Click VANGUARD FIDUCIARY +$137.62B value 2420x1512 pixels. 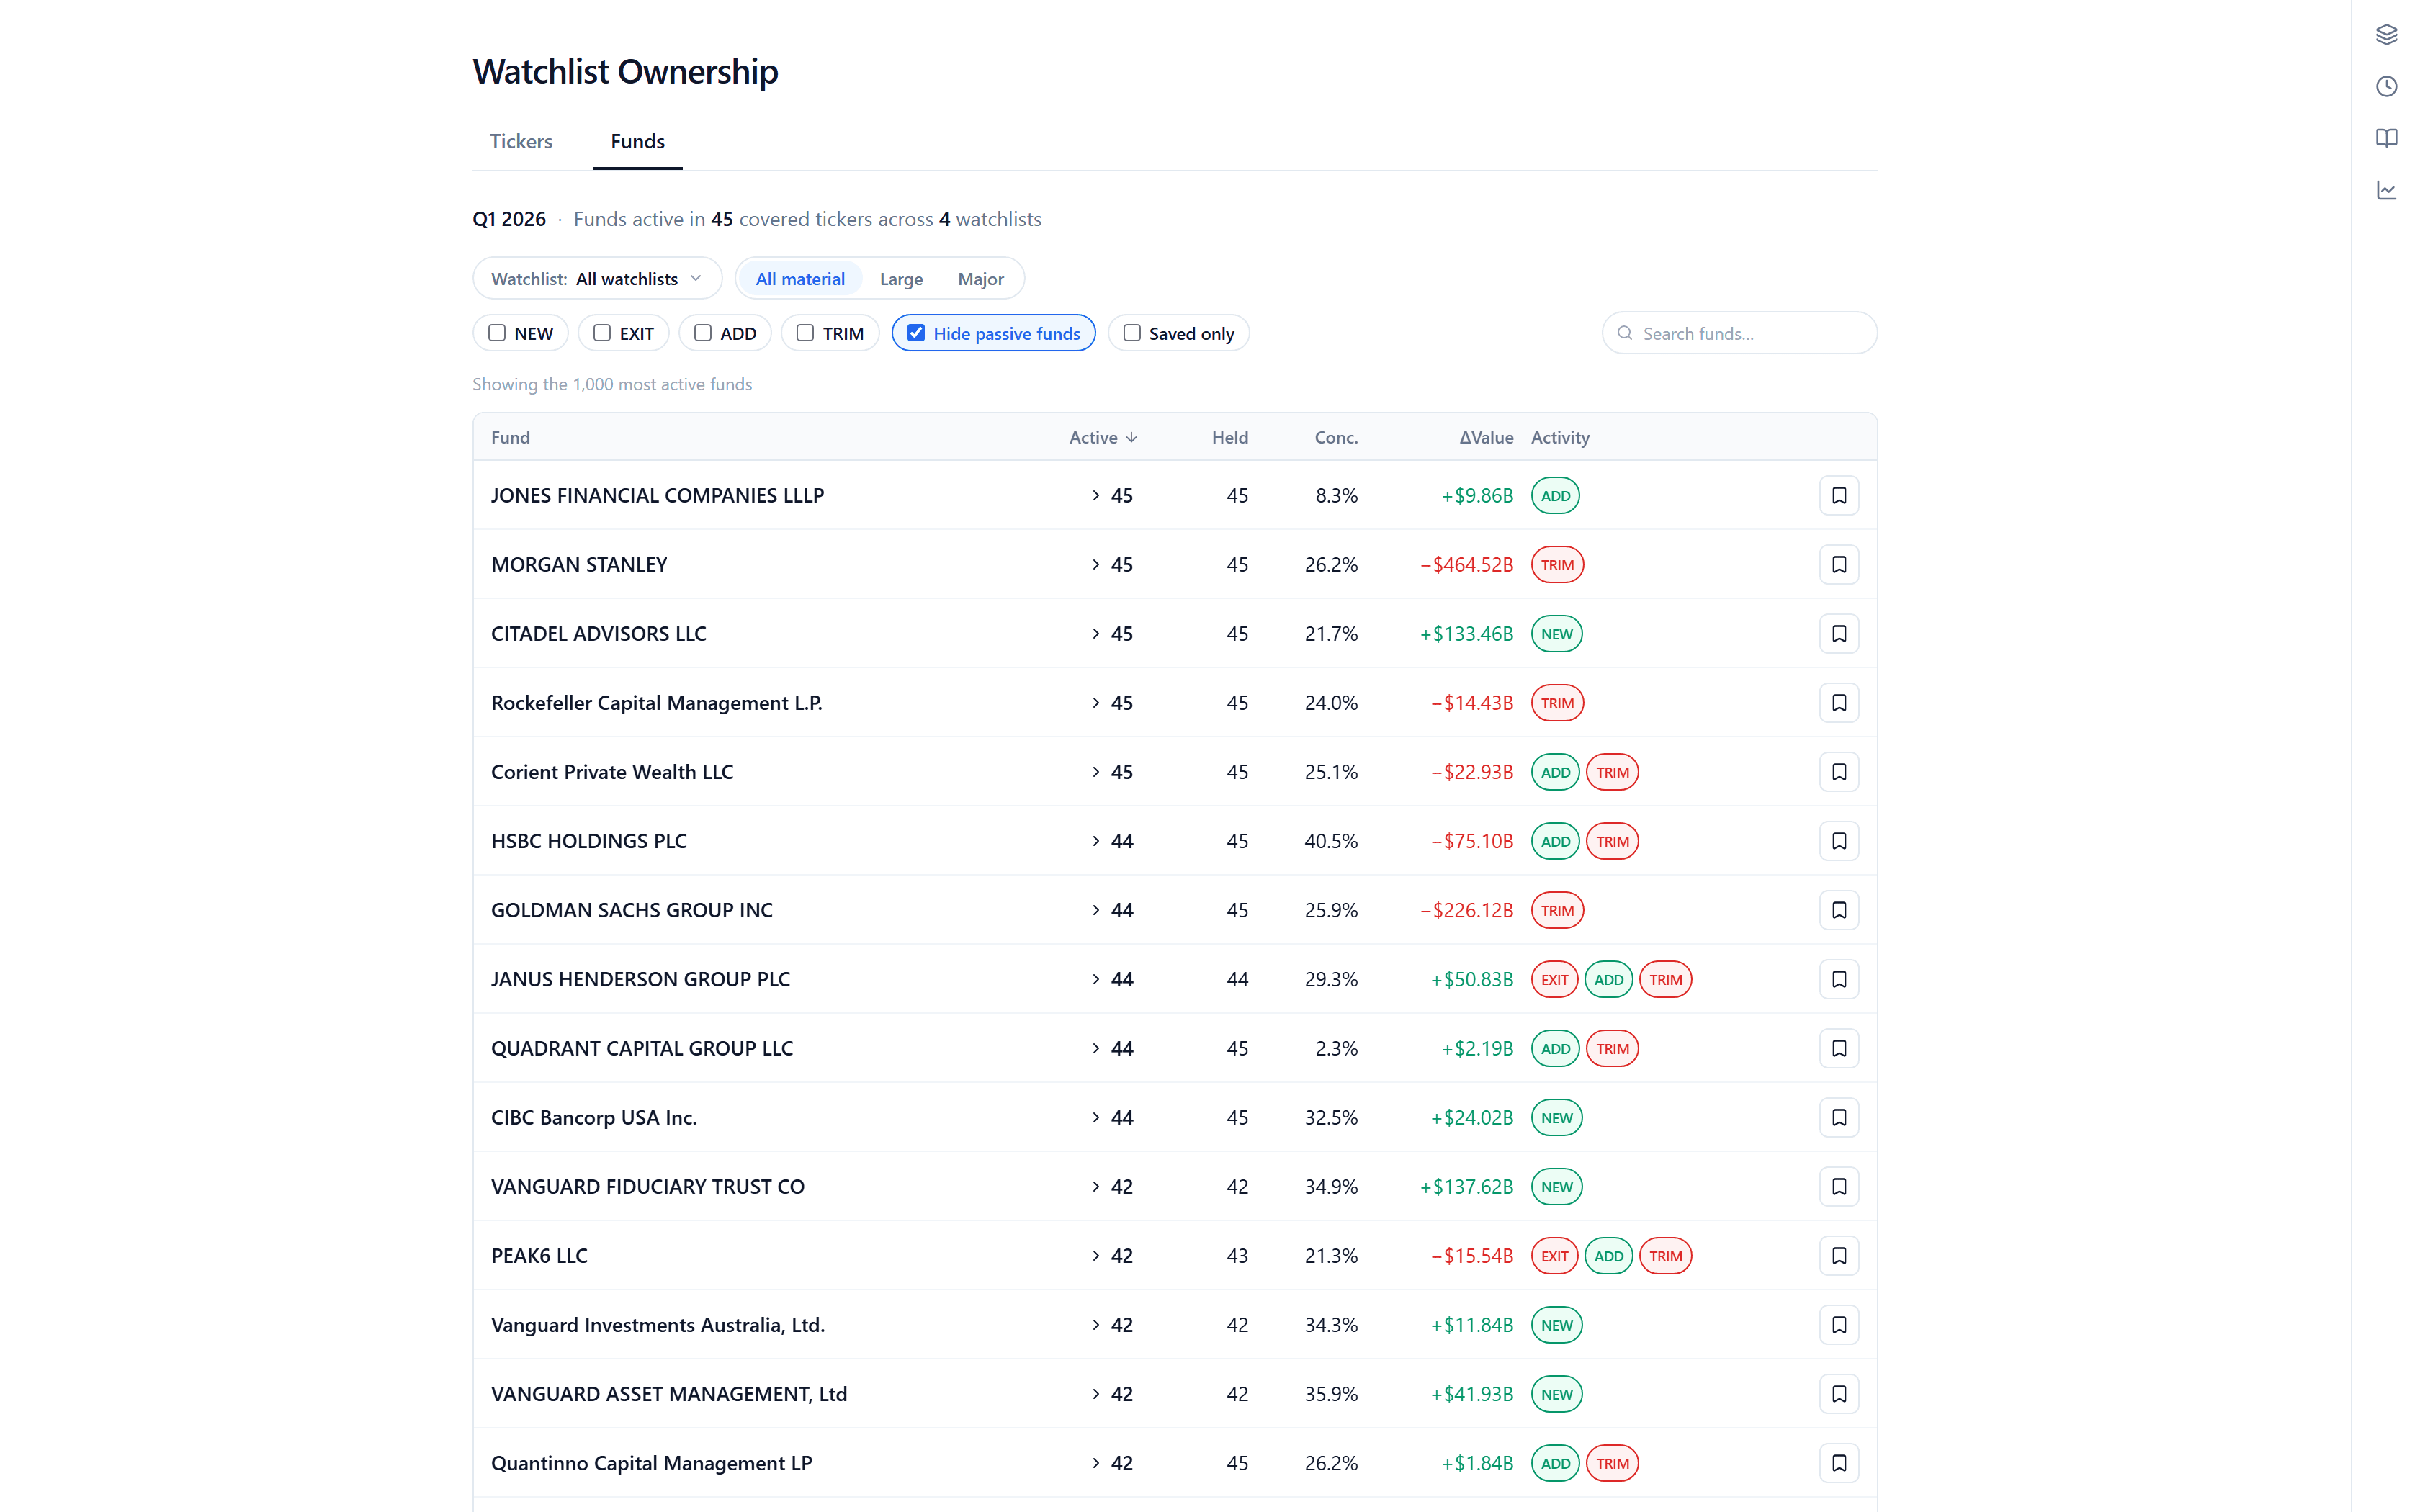point(1466,1186)
